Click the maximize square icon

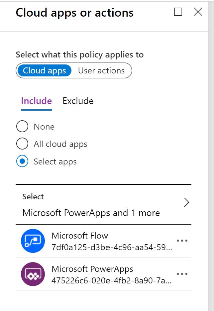tap(178, 12)
